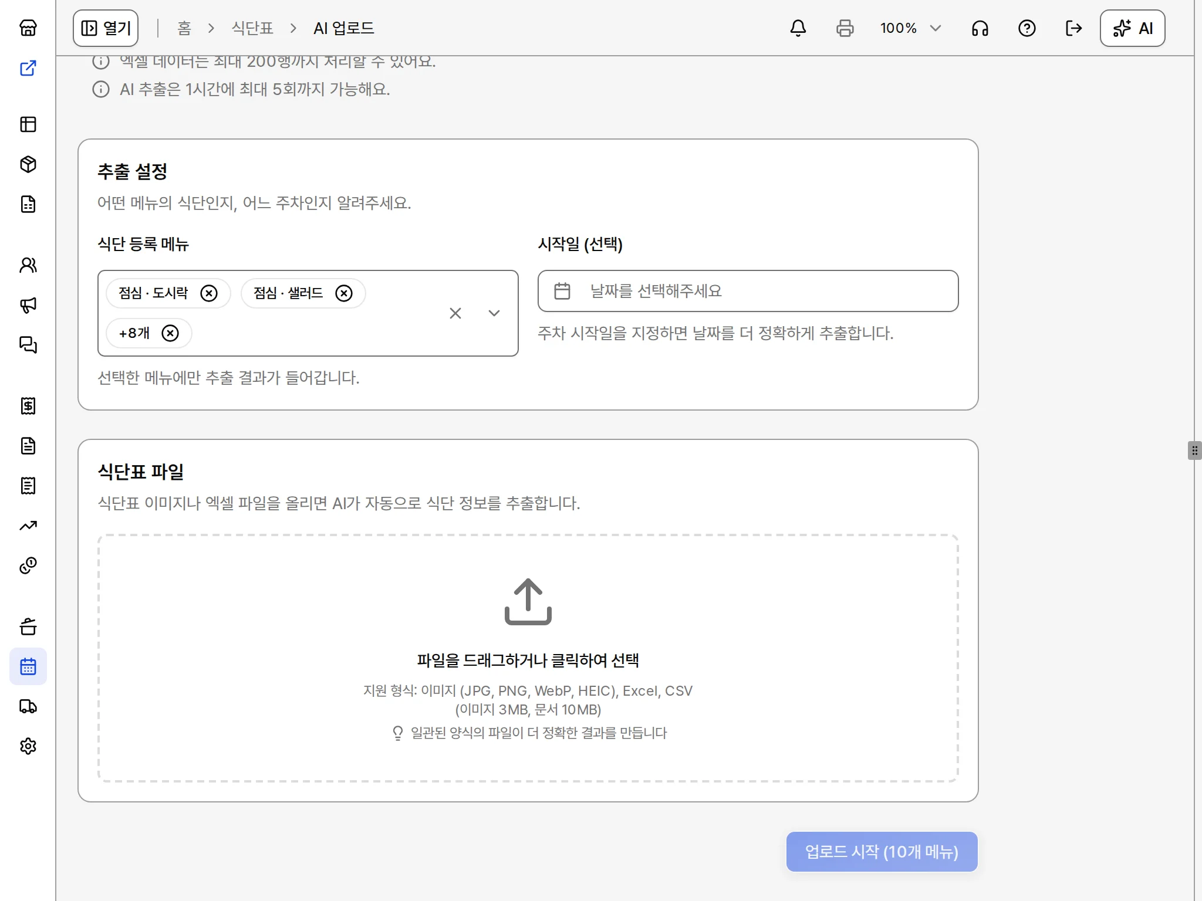Go to 식단표 breadcrumb

pos(252,28)
